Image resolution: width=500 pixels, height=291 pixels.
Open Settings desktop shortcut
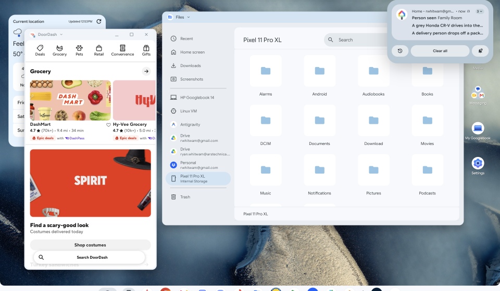[478, 166]
